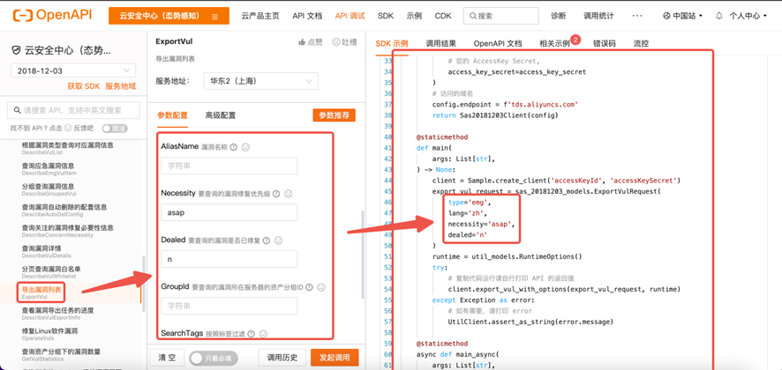
Task: Open the 获取 SDK link
Action: (84, 86)
